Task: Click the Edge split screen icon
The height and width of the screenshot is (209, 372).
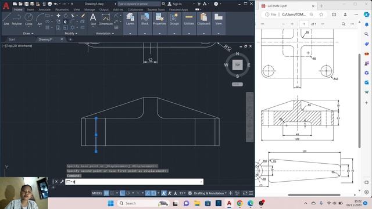Action: click(334, 15)
